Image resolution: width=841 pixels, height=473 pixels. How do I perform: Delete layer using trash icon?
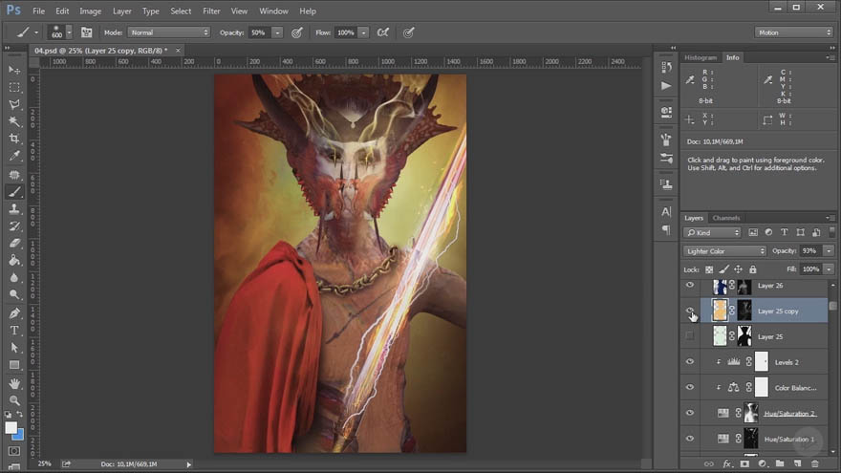click(815, 463)
